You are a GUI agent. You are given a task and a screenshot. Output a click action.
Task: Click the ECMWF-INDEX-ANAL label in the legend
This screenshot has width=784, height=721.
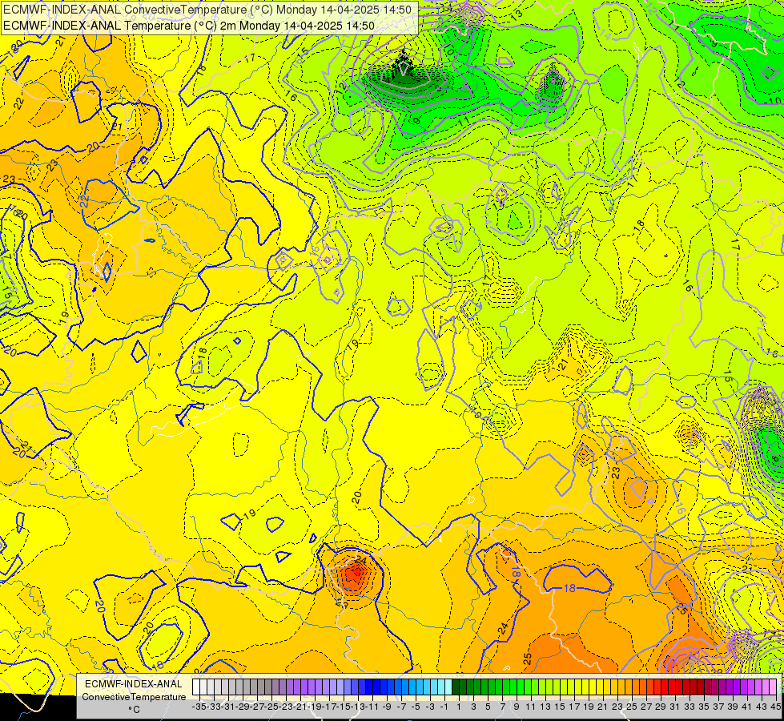(134, 684)
